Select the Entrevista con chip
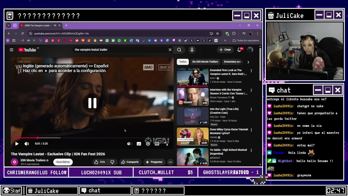Screen dimensions: 348x196 (x=232, y=62)
